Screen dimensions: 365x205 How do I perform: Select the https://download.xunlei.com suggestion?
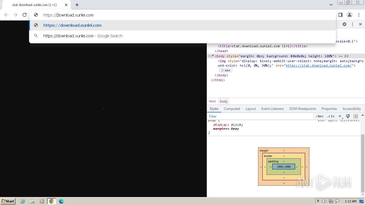(182, 25)
